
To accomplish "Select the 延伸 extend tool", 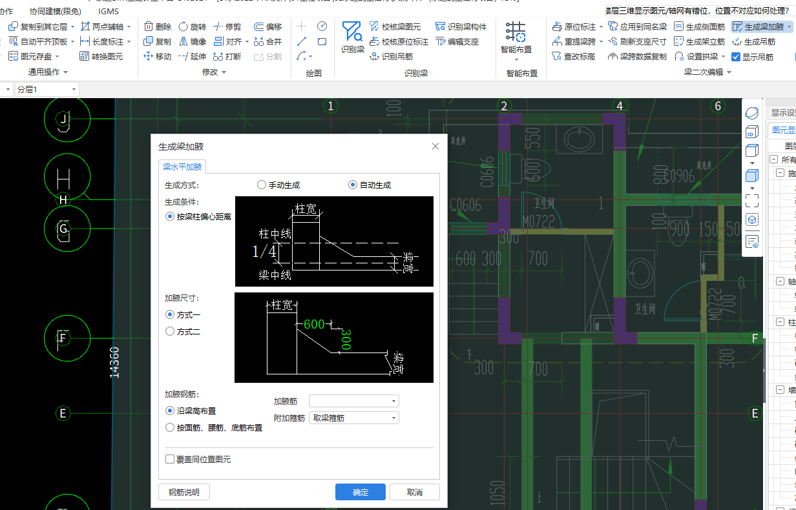I will 192,56.
